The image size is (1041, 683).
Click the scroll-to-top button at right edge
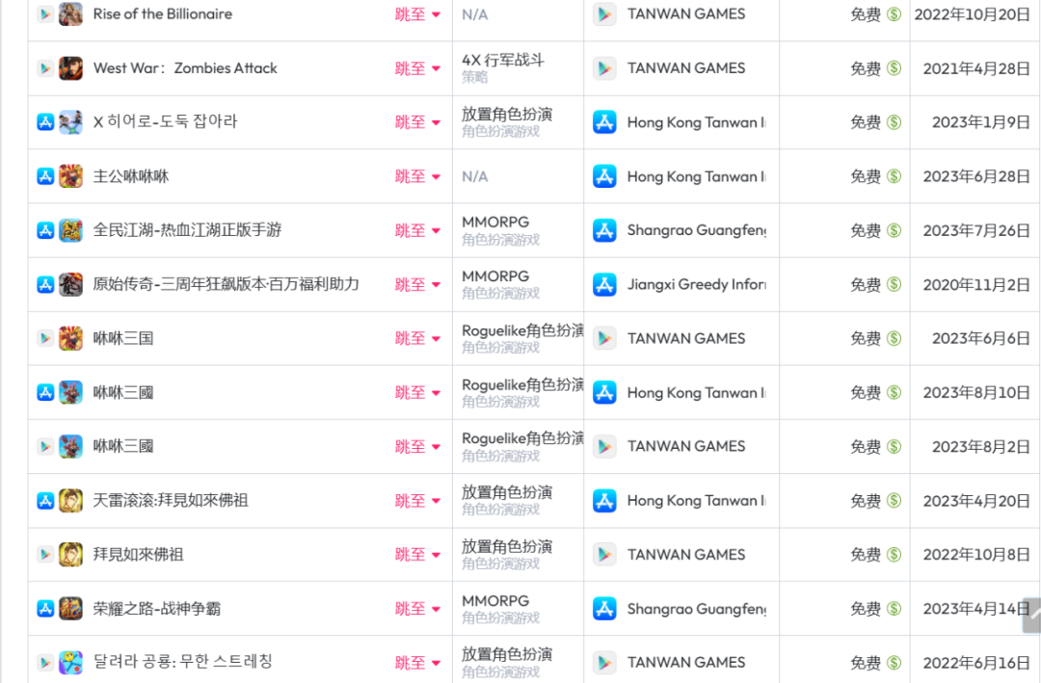(x=1033, y=616)
